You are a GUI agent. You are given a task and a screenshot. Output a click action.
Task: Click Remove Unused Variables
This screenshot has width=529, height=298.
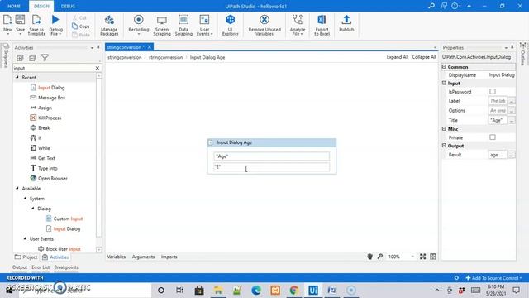(x=264, y=25)
